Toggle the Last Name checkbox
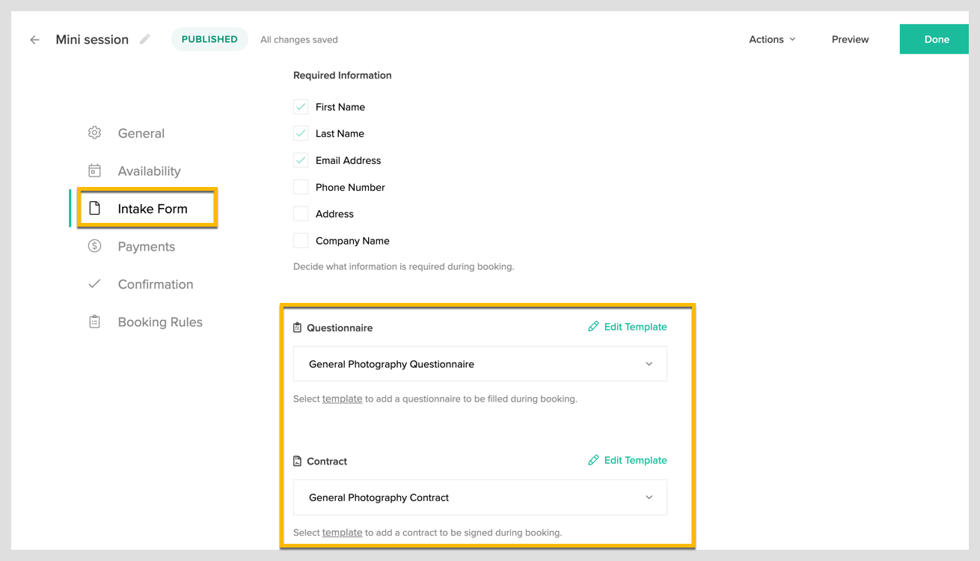The image size is (980, 561). (x=301, y=133)
